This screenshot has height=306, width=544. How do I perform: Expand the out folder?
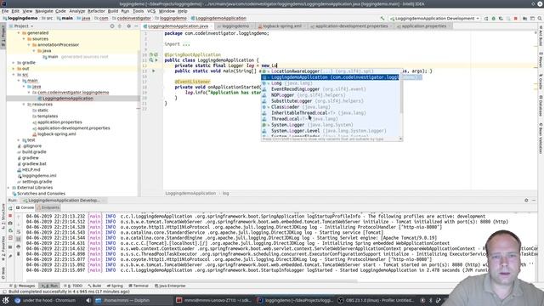(14, 69)
